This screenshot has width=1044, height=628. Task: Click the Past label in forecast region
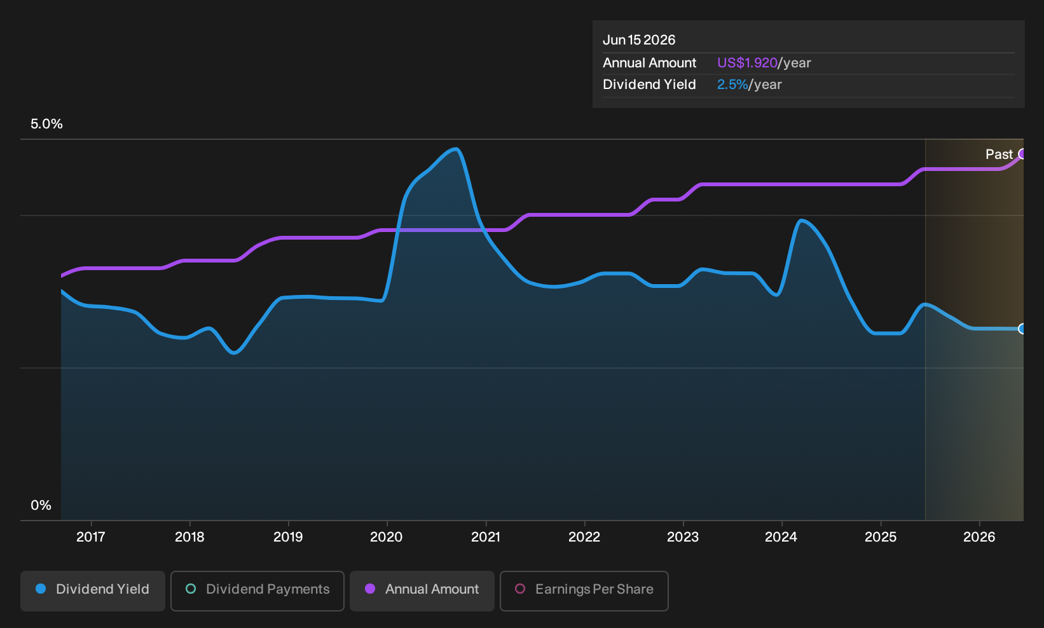coord(999,154)
